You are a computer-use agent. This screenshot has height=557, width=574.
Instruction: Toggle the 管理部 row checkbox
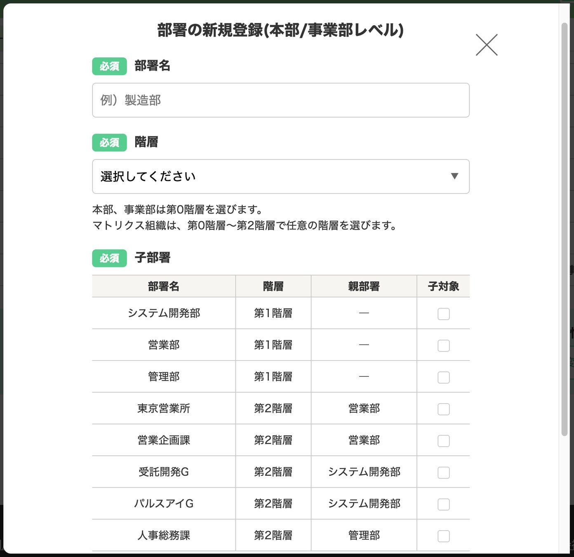click(443, 378)
